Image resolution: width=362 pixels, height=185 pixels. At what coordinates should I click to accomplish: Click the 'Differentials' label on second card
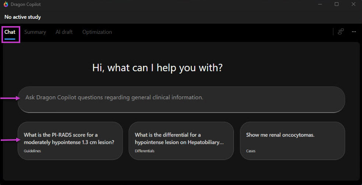click(144, 151)
